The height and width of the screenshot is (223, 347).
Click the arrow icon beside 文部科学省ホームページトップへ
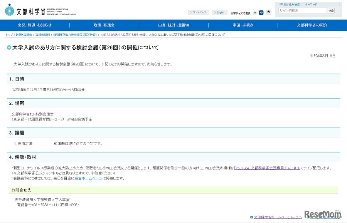click(x=252, y=217)
